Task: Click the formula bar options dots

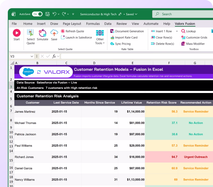Action: 37,56
